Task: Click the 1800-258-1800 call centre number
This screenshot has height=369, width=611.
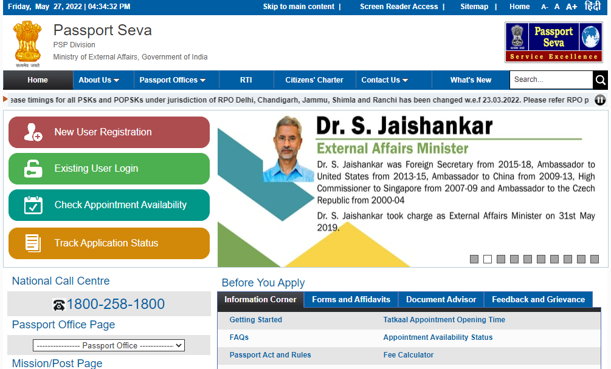Action: [x=116, y=304]
